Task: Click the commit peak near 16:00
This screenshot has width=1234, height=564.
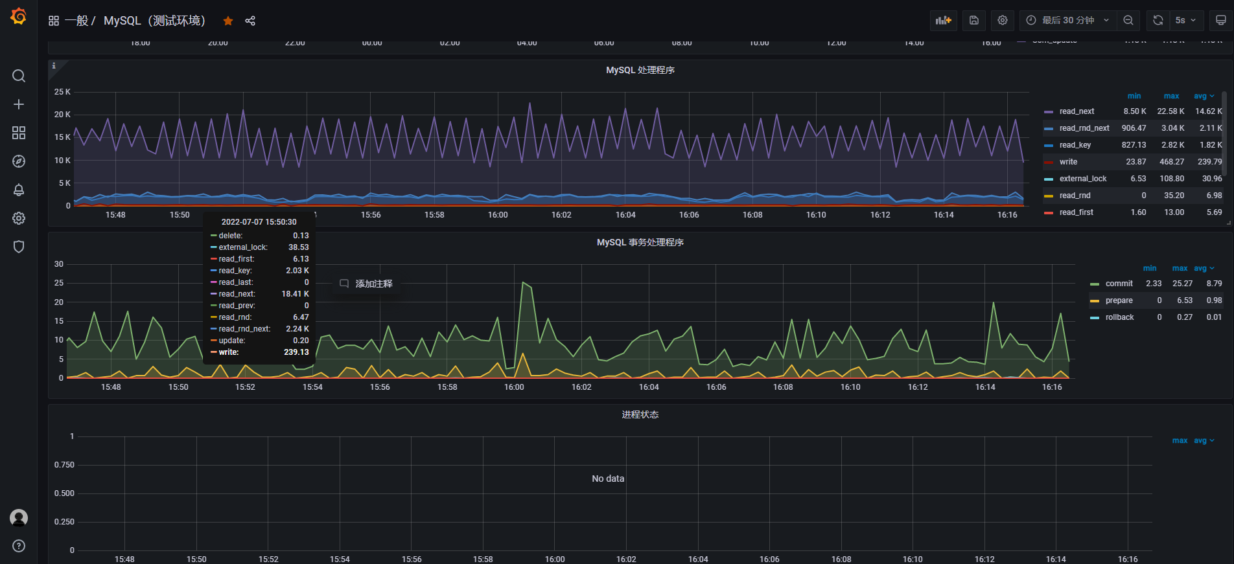Action: point(523,282)
